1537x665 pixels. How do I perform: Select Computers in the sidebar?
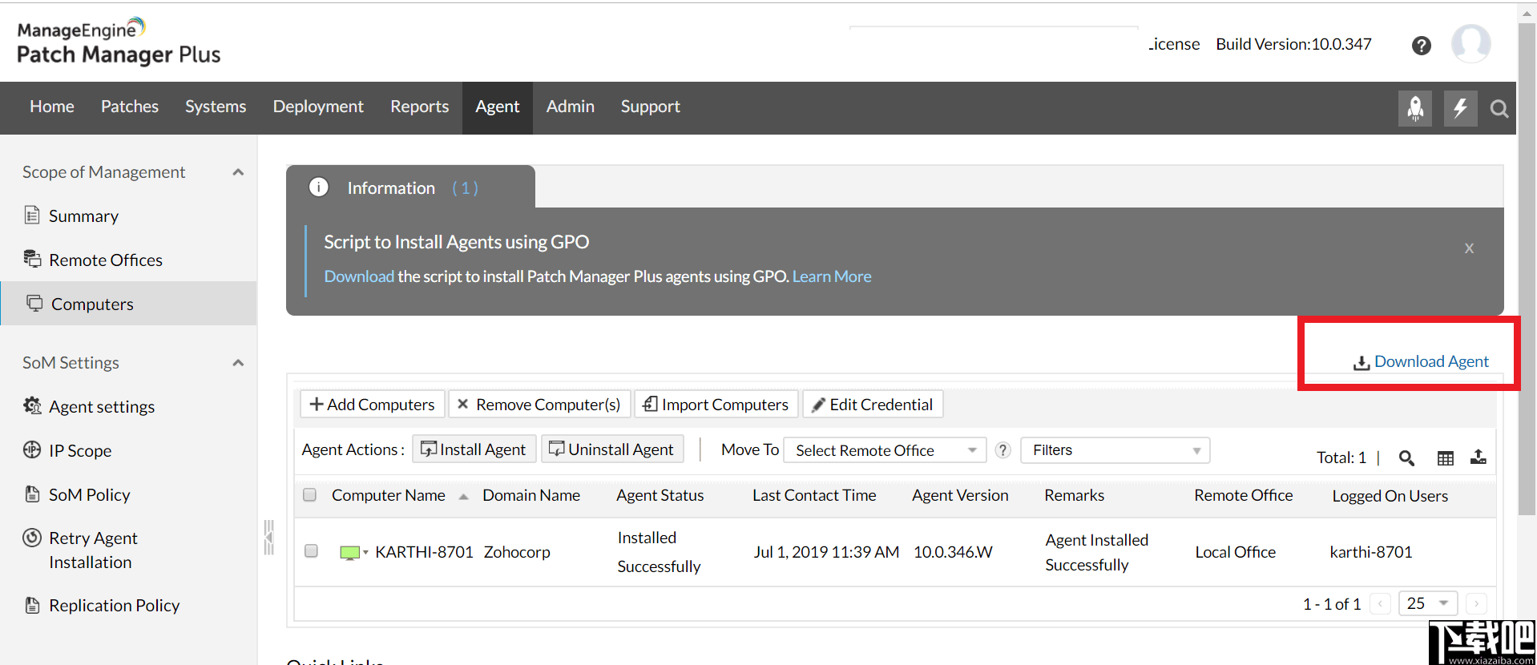point(128,304)
